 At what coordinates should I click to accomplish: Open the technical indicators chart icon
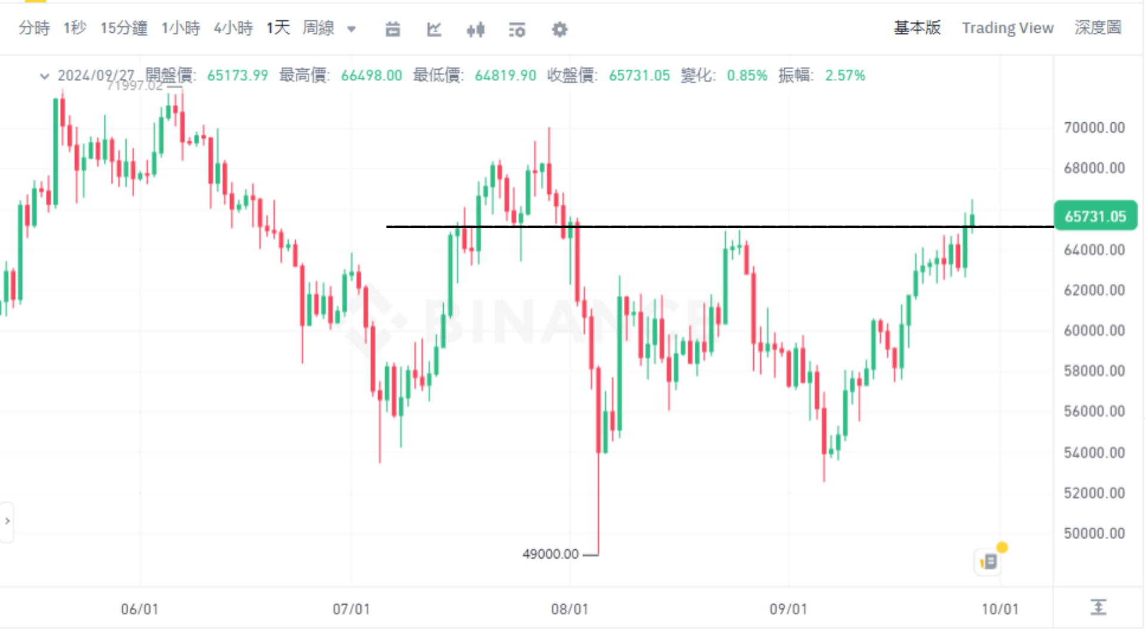pyautogui.click(x=434, y=29)
